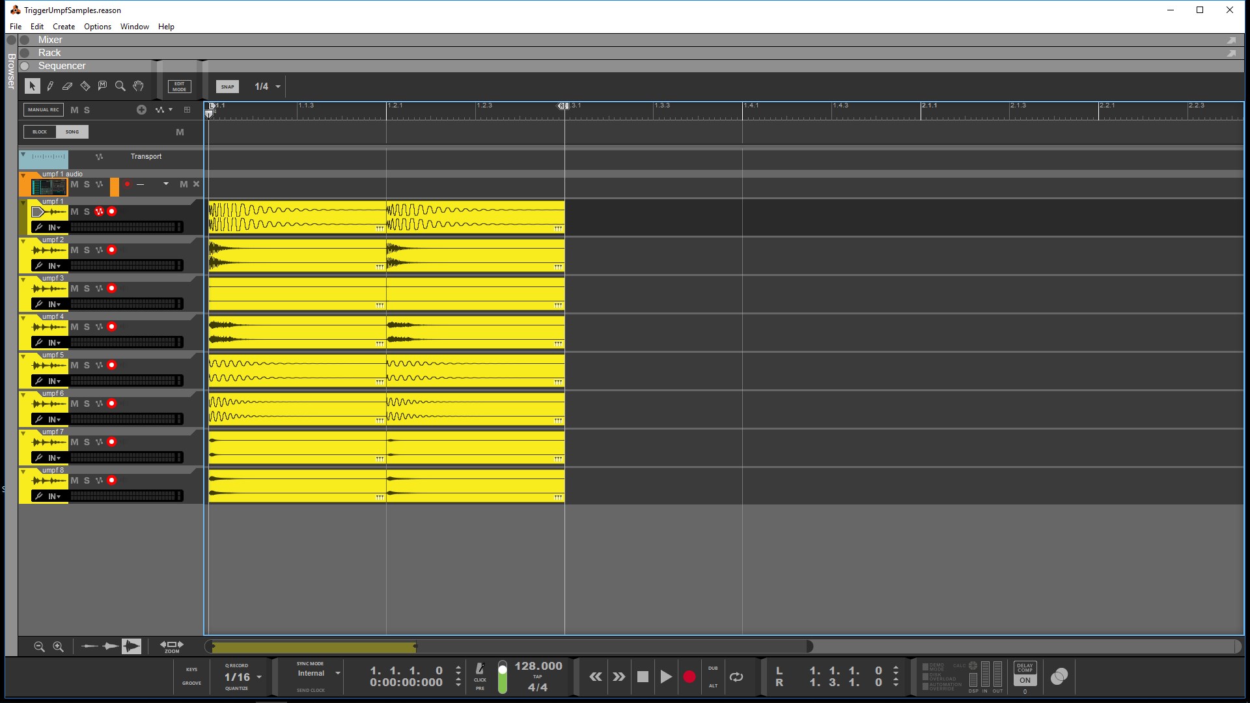Toggle global Mute all M button in header
The height and width of the screenshot is (703, 1250).
pos(74,110)
